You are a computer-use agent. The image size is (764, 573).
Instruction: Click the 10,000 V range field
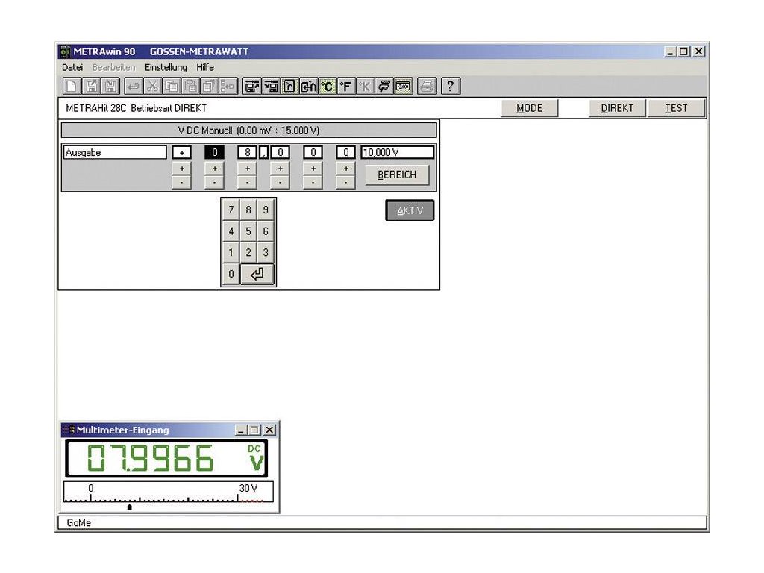pos(397,152)
